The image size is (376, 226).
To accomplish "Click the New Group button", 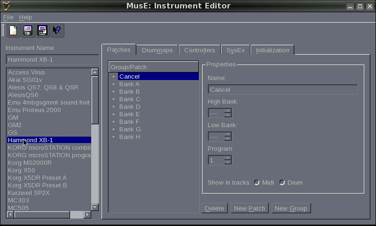I will 291,208.
